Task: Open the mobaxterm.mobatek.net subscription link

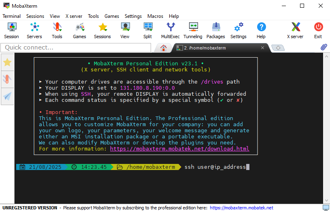Action: [241, 208]
